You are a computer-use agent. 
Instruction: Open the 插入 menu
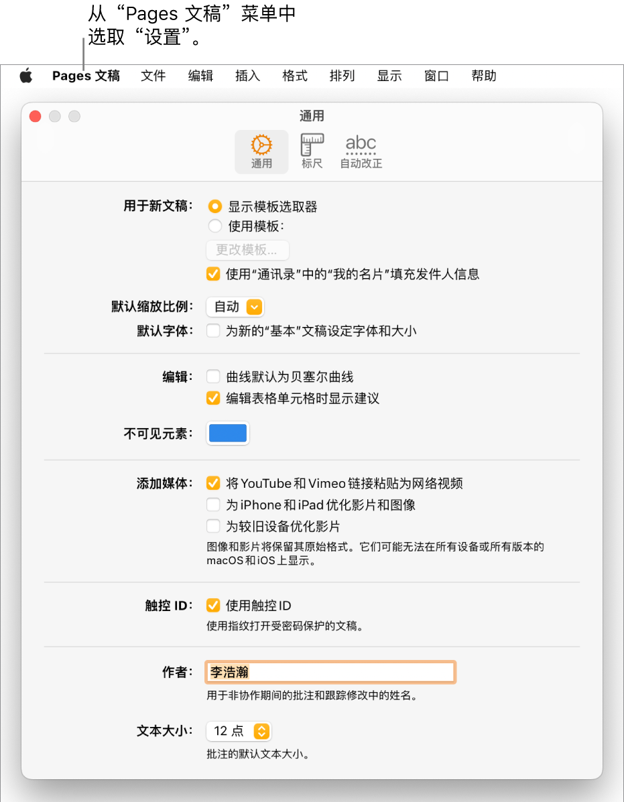pos(247,76)
